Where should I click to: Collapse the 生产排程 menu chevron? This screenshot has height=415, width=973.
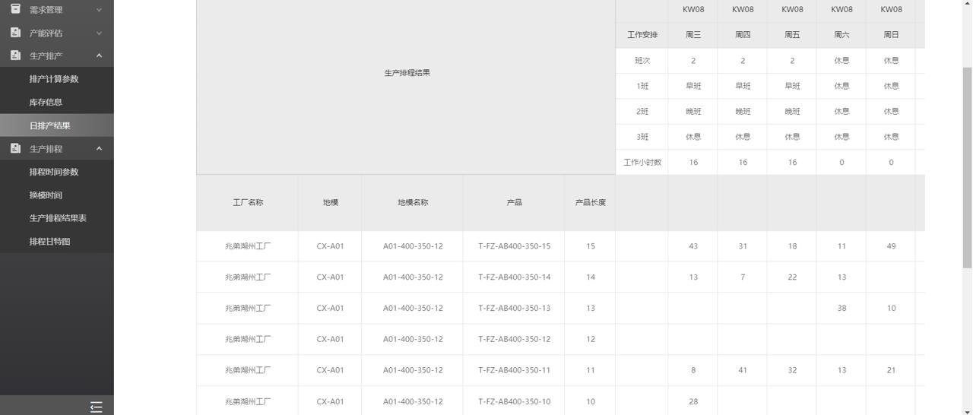coord(99,149)
